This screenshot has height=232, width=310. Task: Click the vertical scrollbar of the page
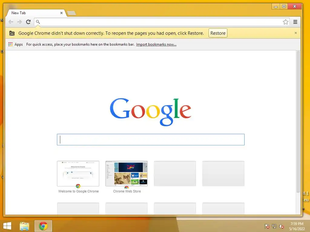click(298, 122)
